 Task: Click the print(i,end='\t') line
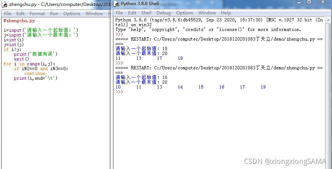click(x=36, y=78)
